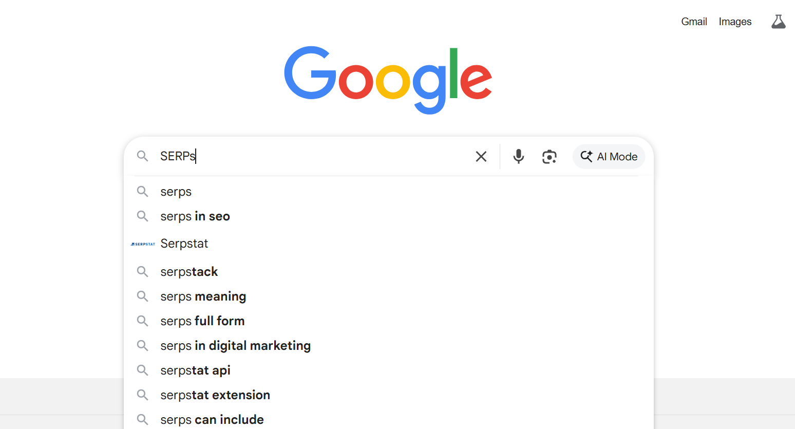Viewport: 795px width, 429px height.
Task: Click magnifier icon in search box
Action: coord(143,156)
